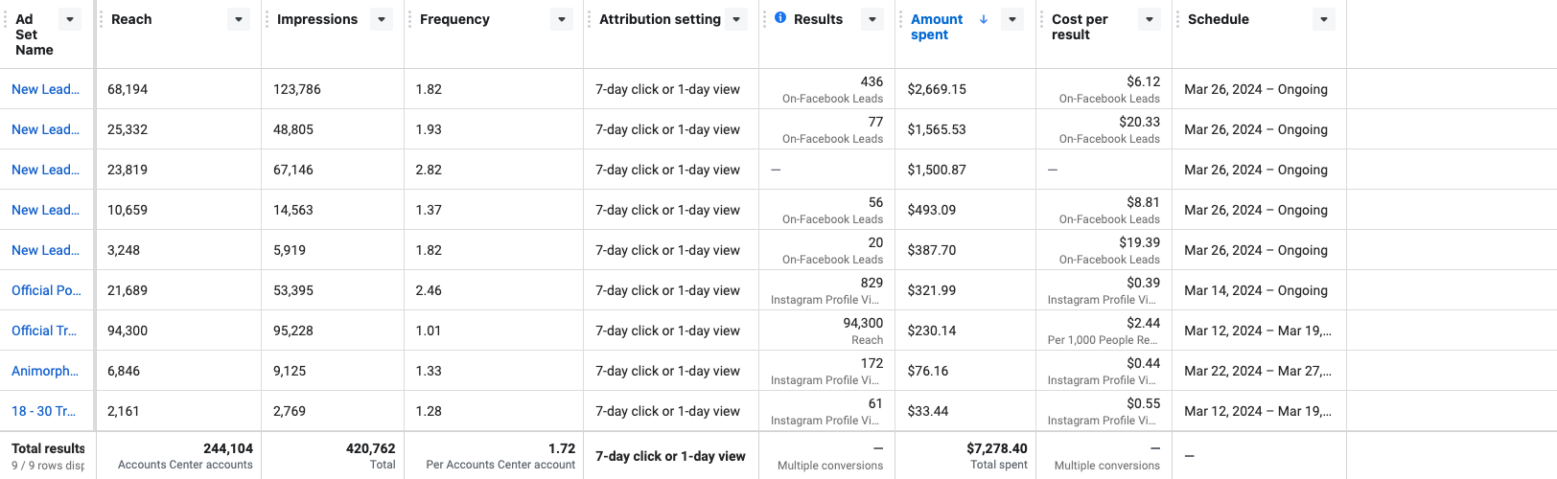Open the Amount spent column dropdown
This screenshot has width=1557, height=479.
pyautogui.click(x=1011, y=19)
